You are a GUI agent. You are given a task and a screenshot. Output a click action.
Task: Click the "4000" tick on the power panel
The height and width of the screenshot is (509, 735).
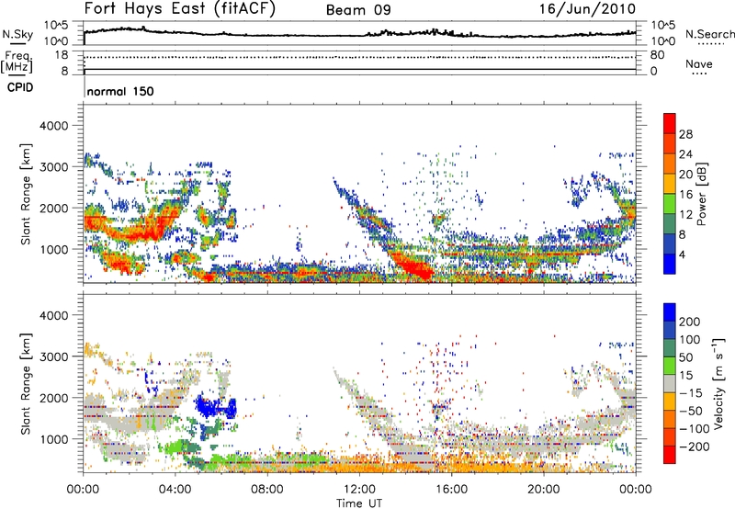(x=54, y=126)
